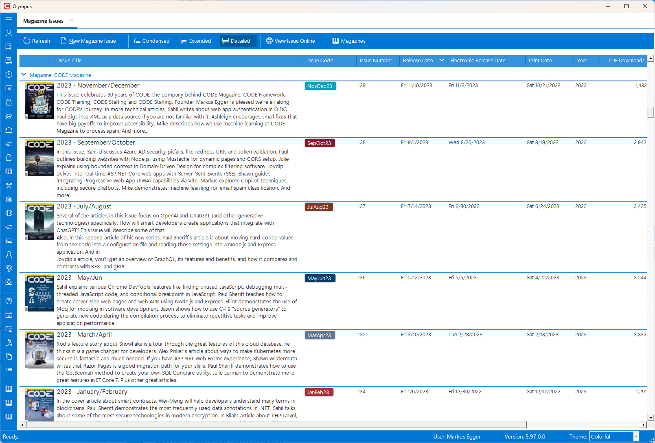Image resolution: width=655 pixels, height=443 pixels.
Task: Open the clock sidebar icon
Action: coord(9,75)
